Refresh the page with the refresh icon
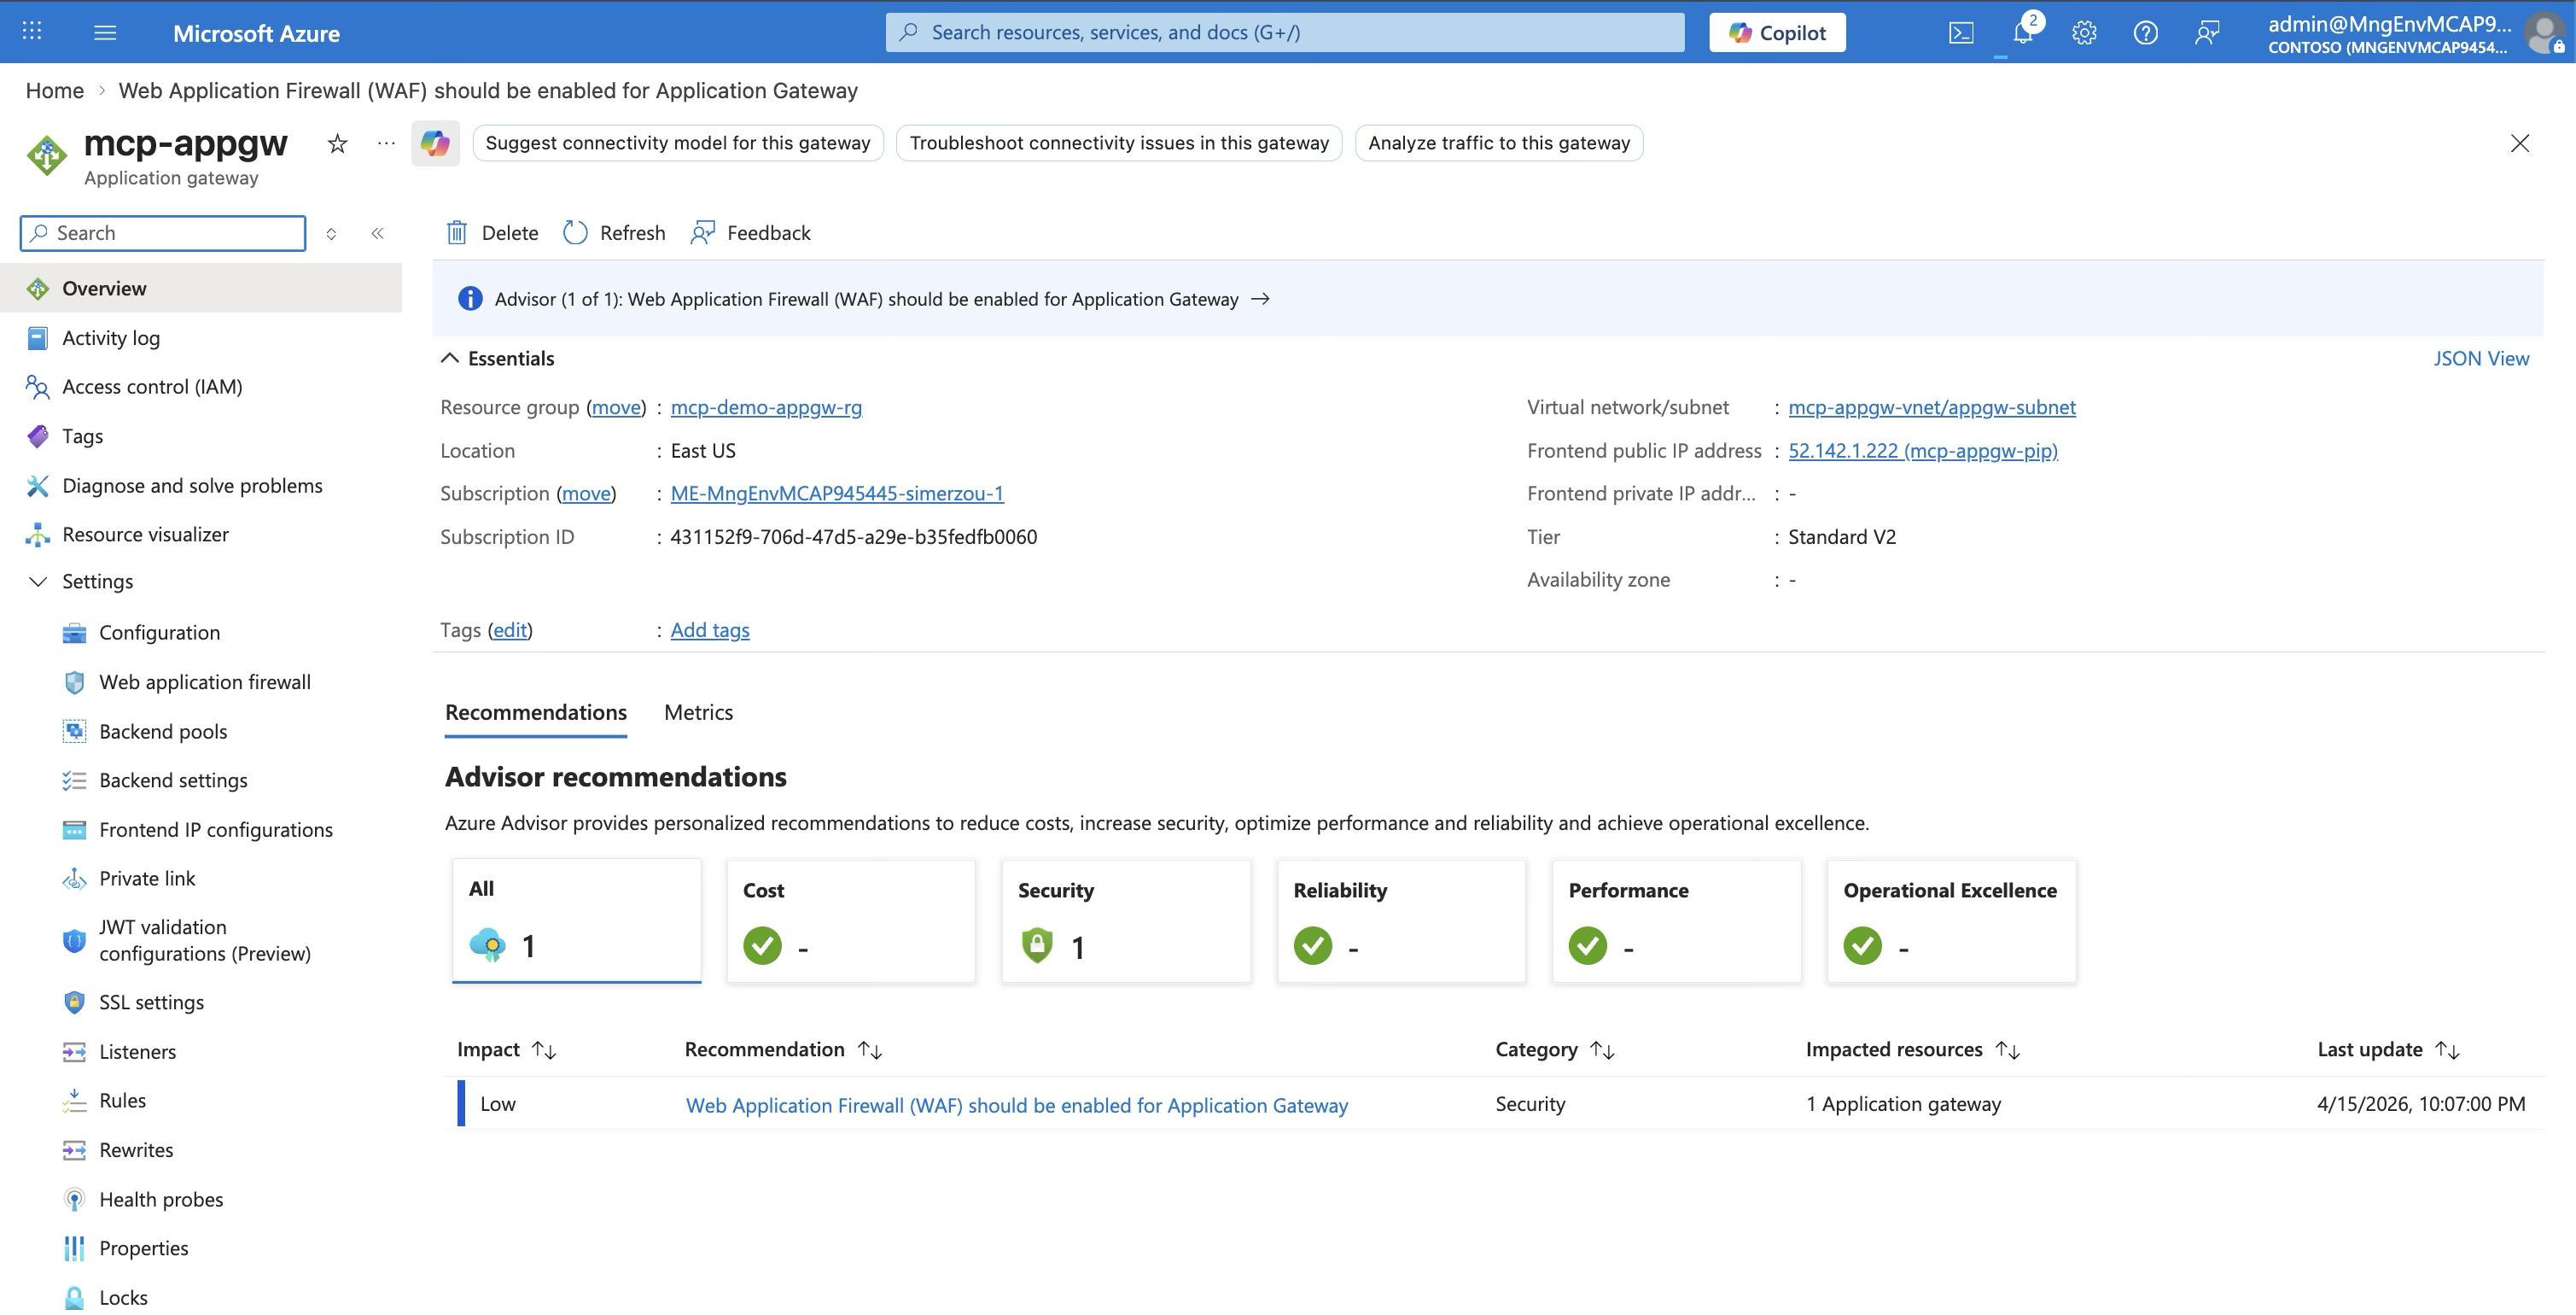 coord(613,232)
